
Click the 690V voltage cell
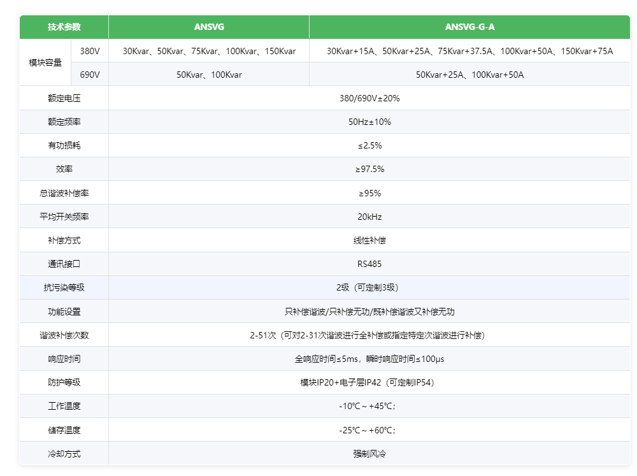(x=90, y=75)
